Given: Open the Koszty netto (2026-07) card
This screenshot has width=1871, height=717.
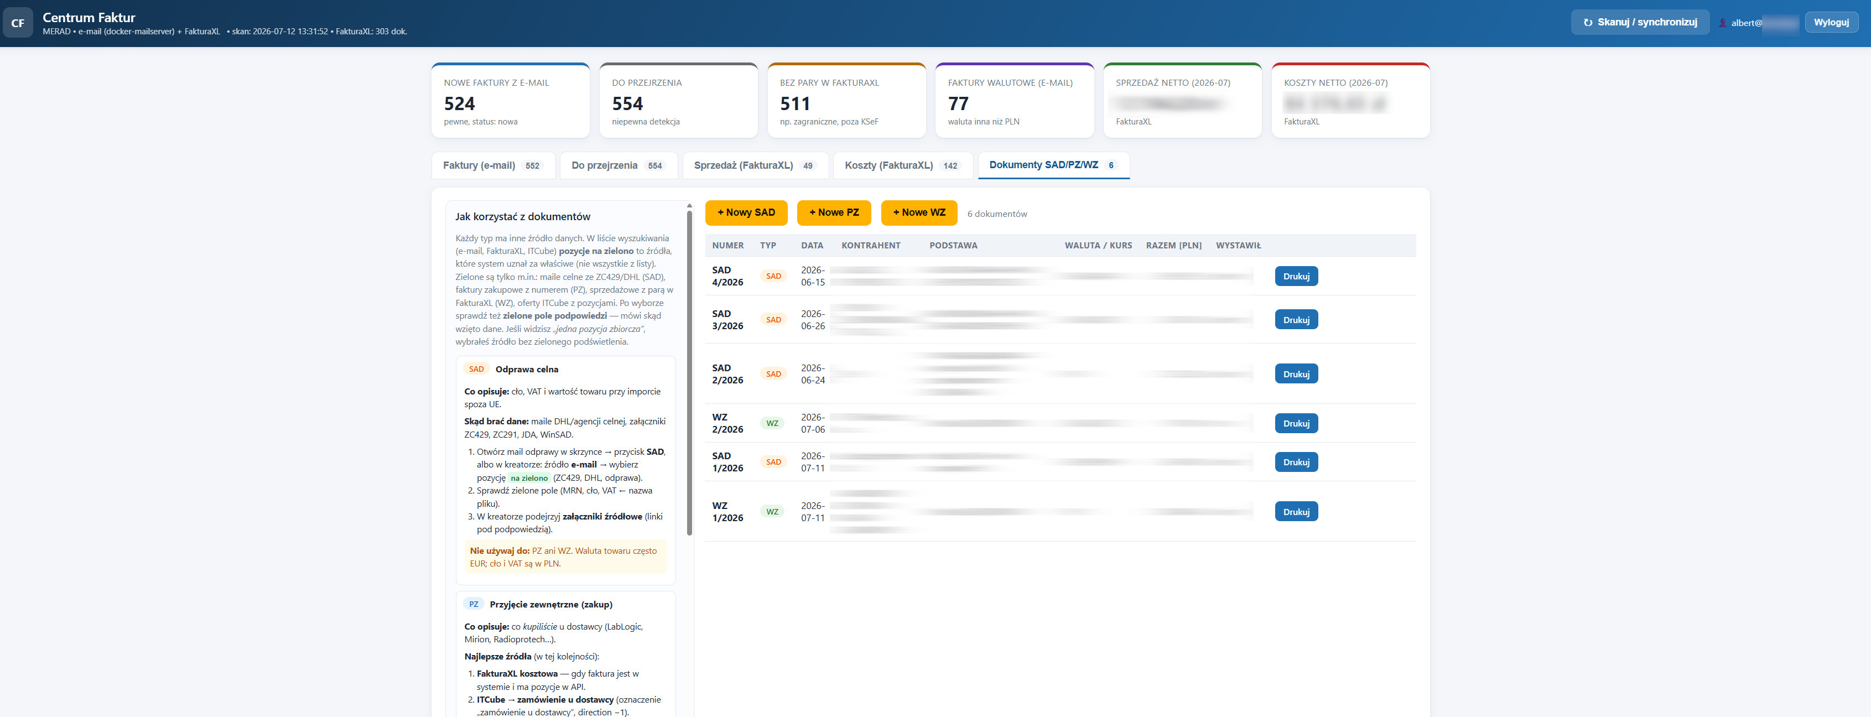Looking at the screenshot, I should point(1350,100).
